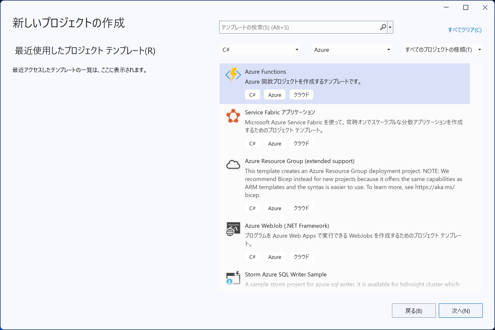Click the Service Fabric application icon

tap(233, 116)
